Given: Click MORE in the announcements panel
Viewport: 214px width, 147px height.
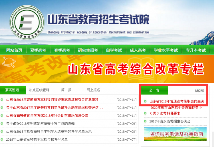Looking at the screenshot, I should click(199, 91).
